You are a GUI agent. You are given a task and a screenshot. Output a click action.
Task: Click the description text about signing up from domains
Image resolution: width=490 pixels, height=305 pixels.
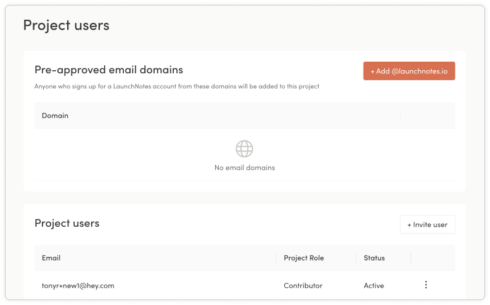[177, 86]
